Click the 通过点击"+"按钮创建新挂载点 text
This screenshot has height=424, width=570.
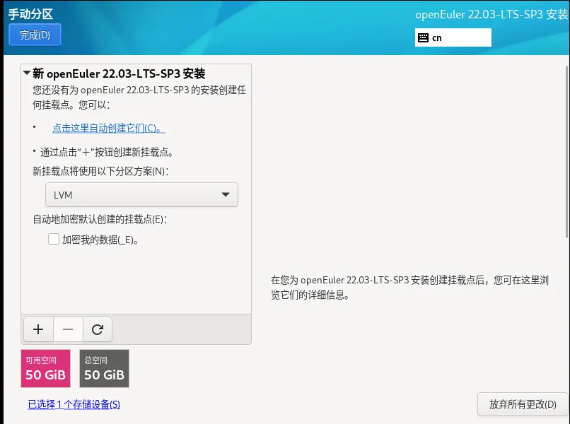click(x=107, y=152)
